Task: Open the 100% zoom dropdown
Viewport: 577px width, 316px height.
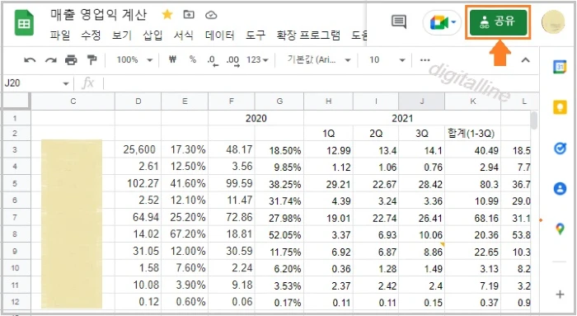Action: click(x=134, y=59)
